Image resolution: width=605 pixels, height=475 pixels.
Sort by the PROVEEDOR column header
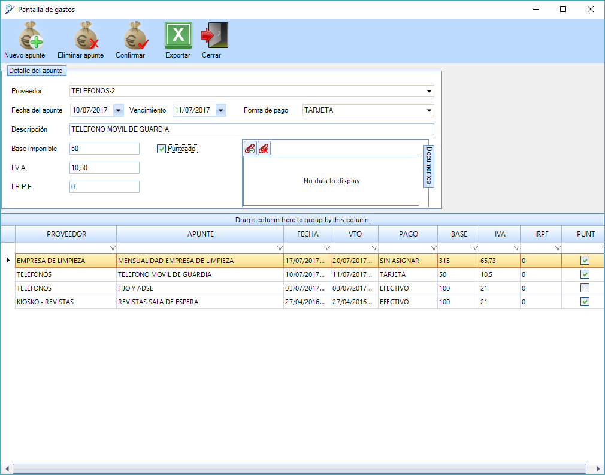pos(66,234)
